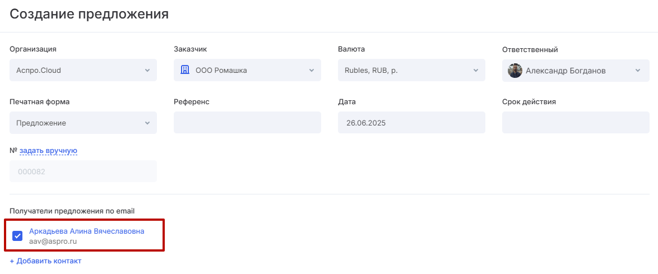Image resolution: width=658 pixels, height=274 pixels.
Task: Open the Заказчик dropdown chevron
Action: pos(312,71)
